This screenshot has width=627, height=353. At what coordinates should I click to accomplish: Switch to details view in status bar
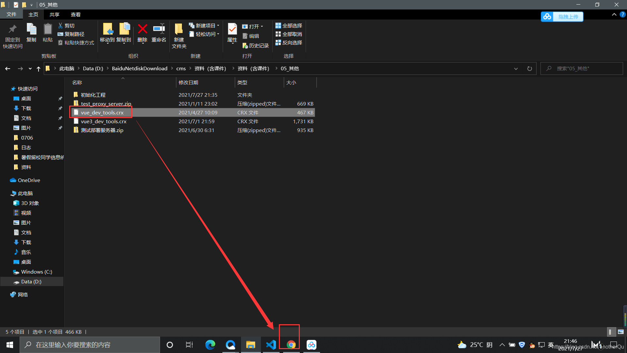click(611, 332)
